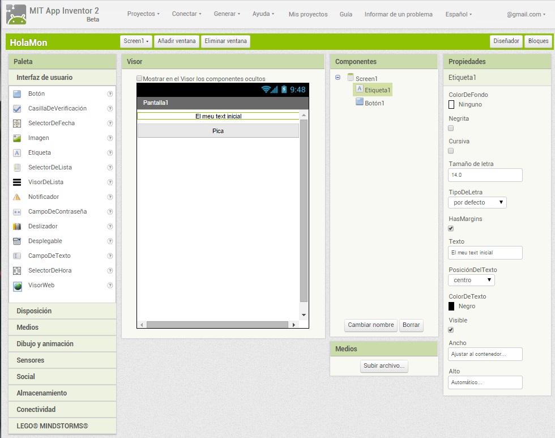The width and height of the screenshot is (555, 438).
Task: Click the Botón1 icon in Componentes tree
Action: click(360, 102)
